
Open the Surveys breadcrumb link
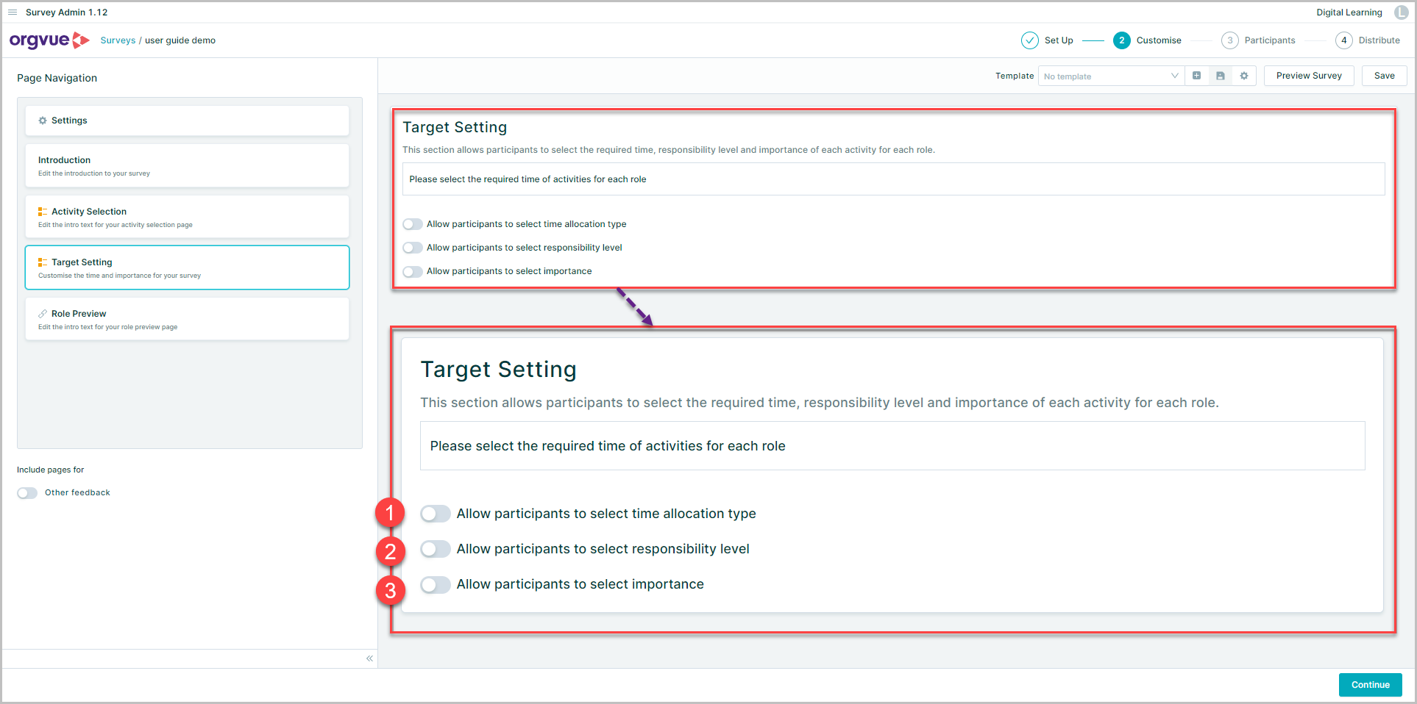118,40
